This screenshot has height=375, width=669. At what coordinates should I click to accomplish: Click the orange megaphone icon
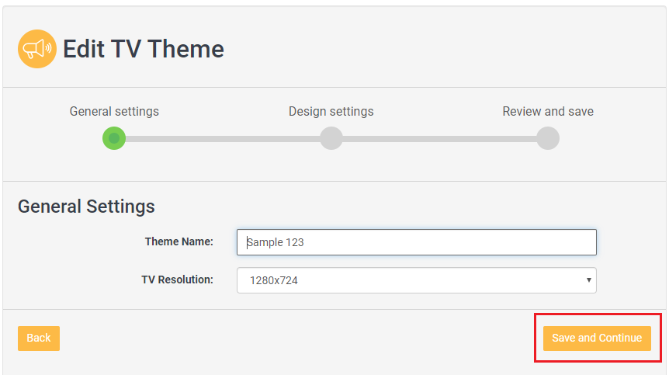37,49
